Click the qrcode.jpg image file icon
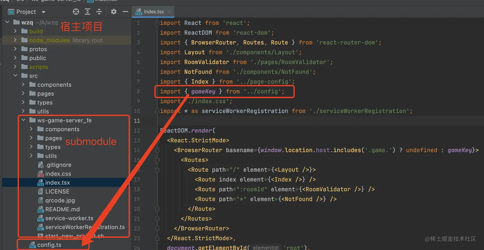The width and height of the screenshot is (484, 250). tap(40, 201)
